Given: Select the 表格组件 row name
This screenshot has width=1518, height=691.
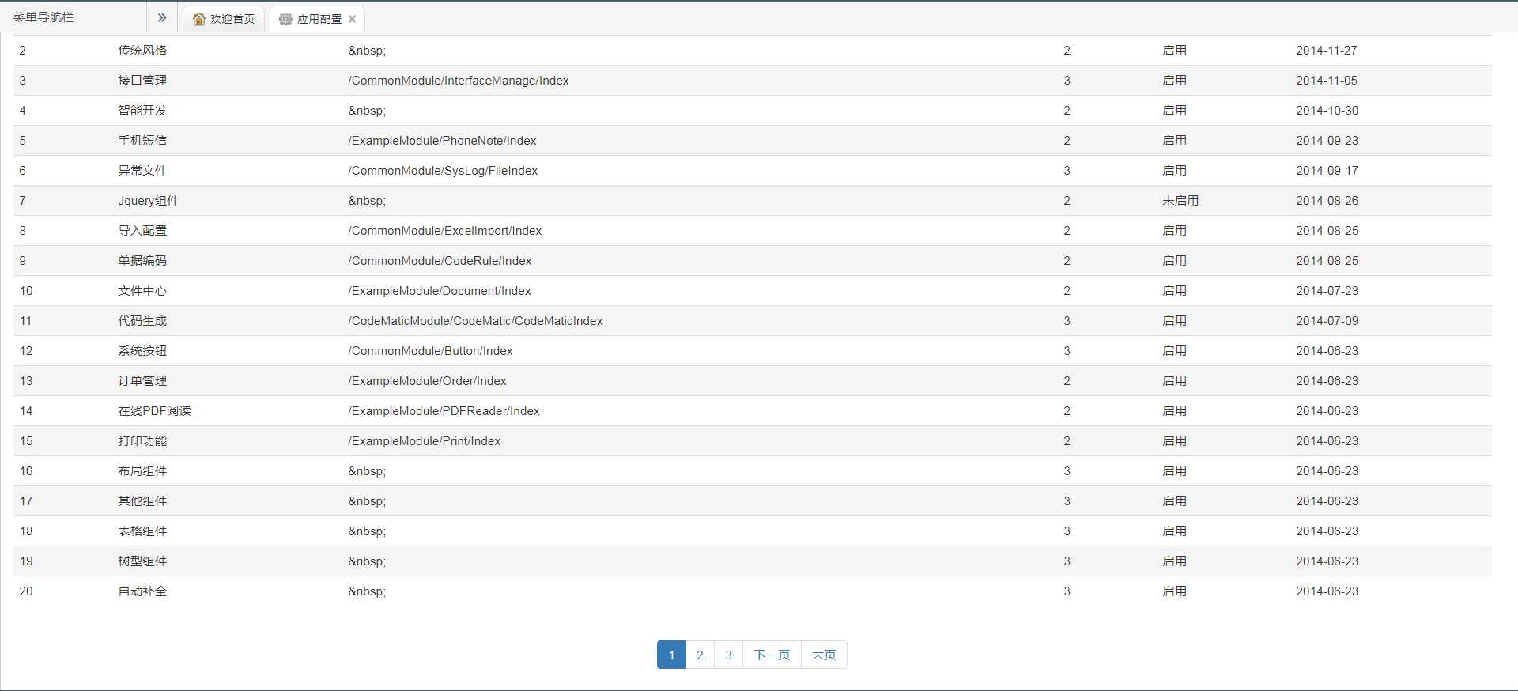Looking at the screenshot, I should point(142,531).
